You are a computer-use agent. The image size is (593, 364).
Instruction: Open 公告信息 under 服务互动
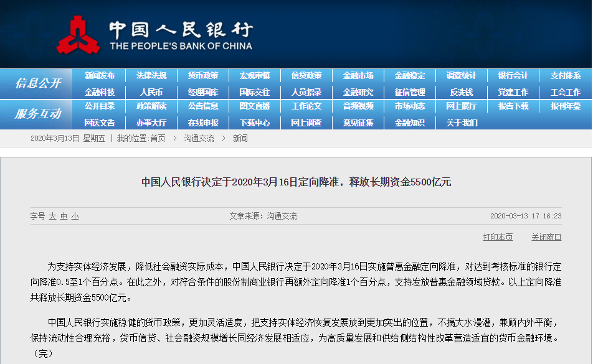pyautogui.click(x=203, y=106)
